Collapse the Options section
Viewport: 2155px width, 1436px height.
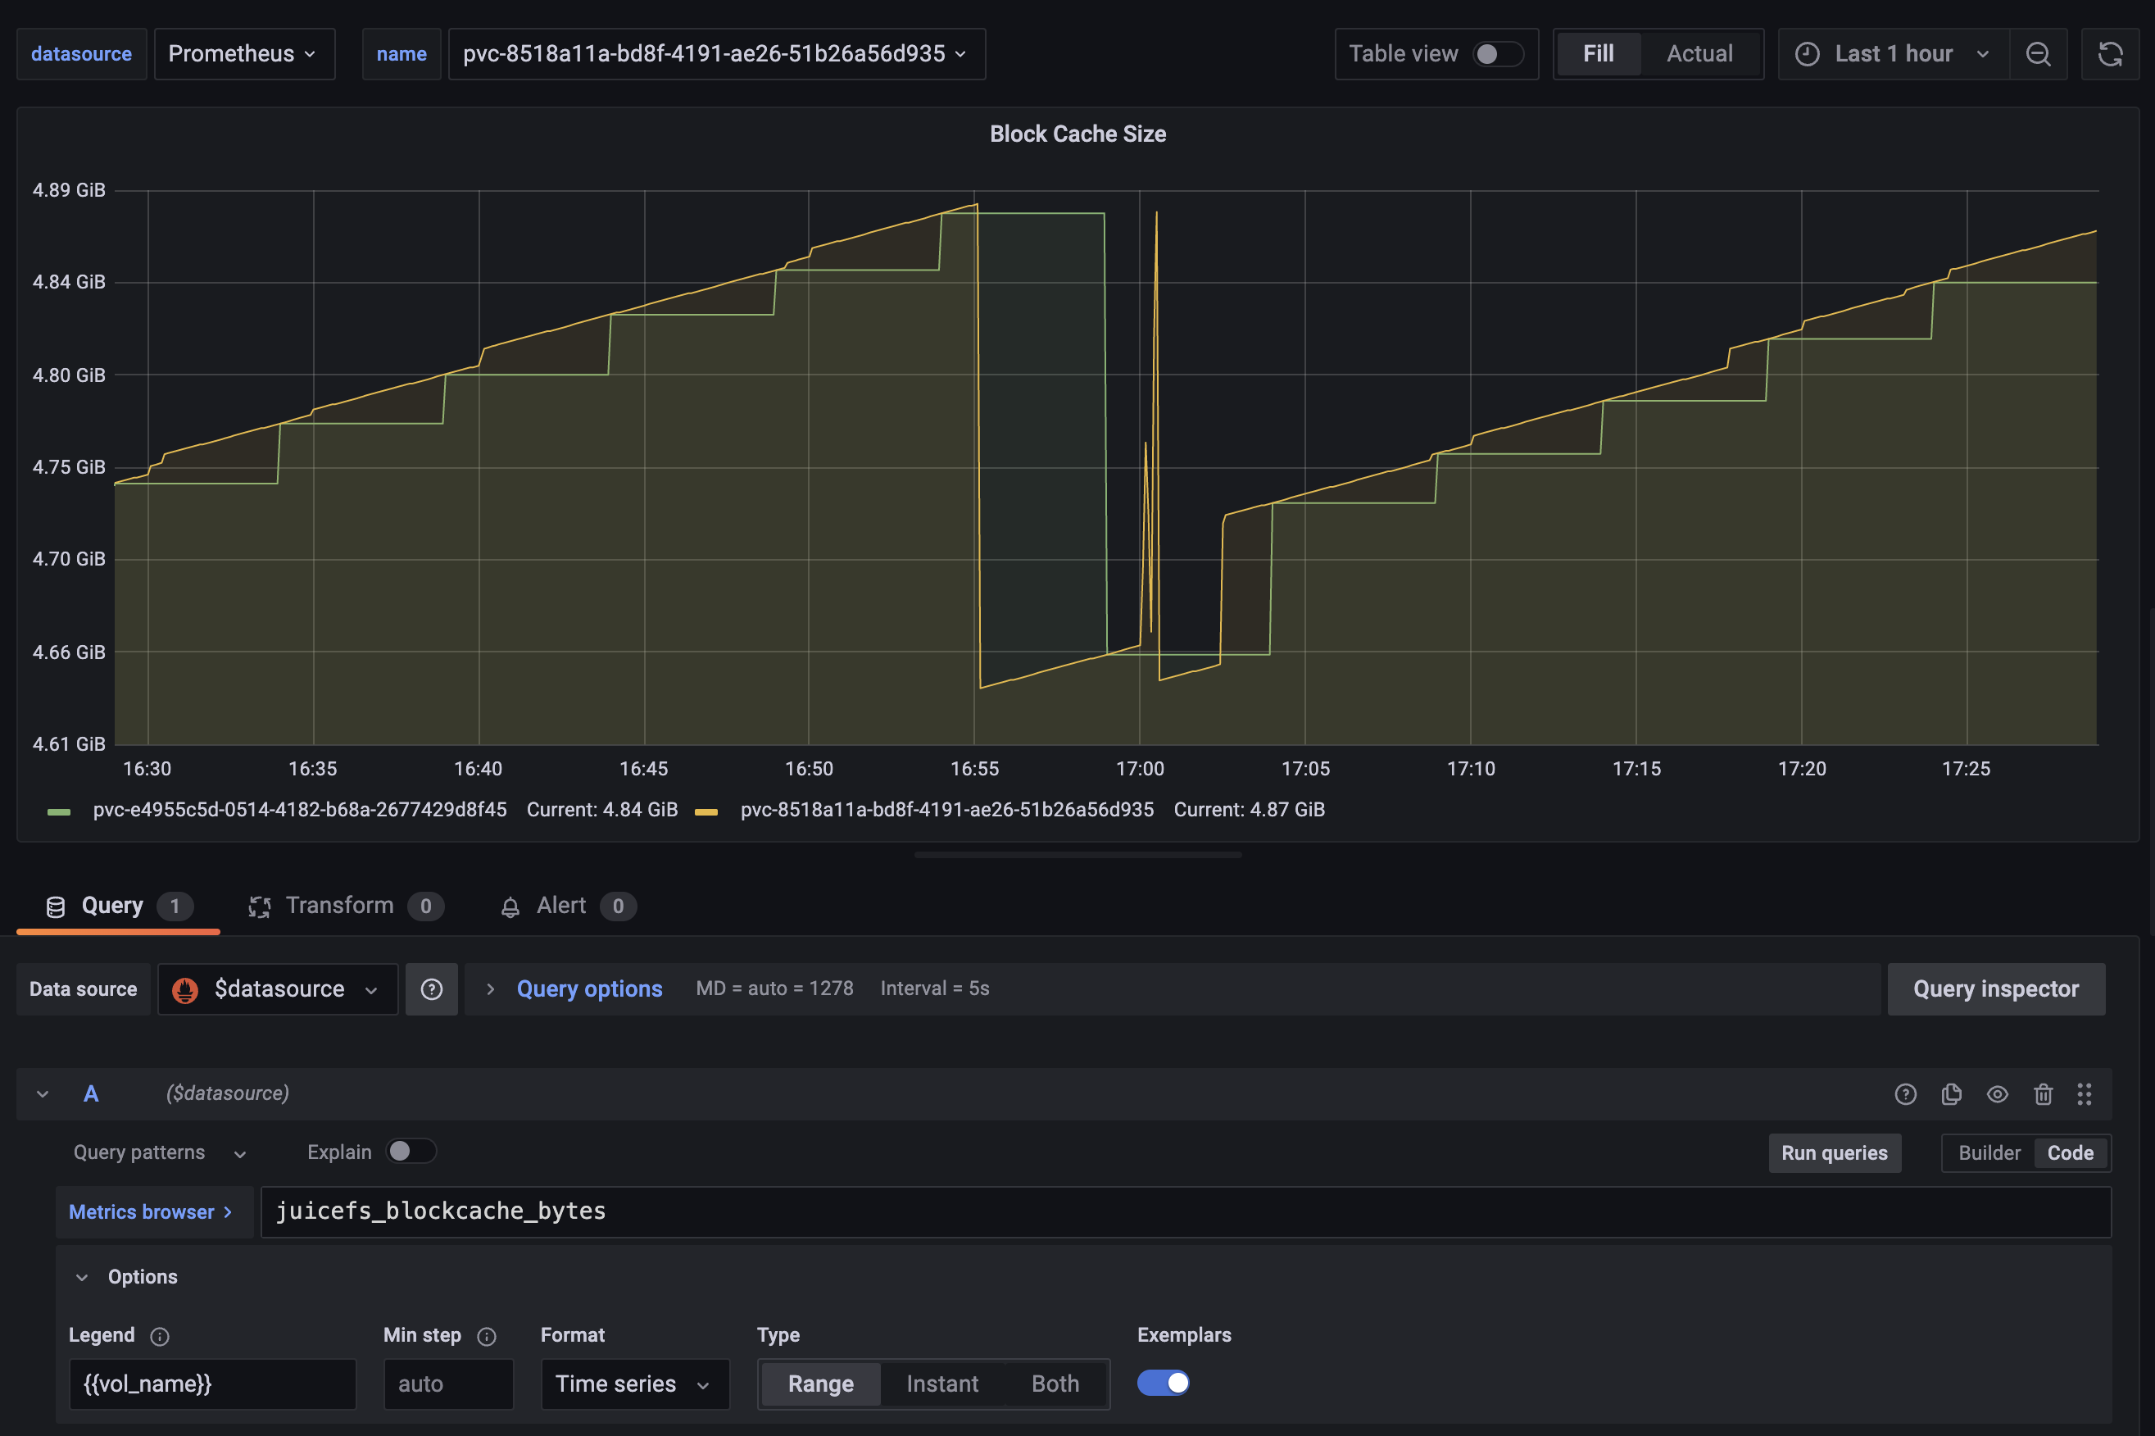click(x=83, y=1275)
